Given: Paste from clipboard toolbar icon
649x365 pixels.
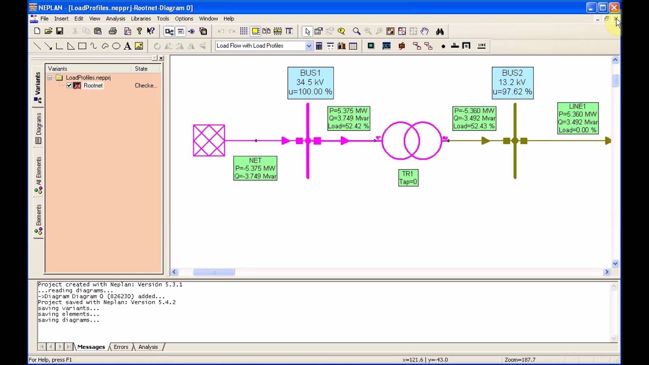Looking at the screenshot, I should click(x=98, y=31).
